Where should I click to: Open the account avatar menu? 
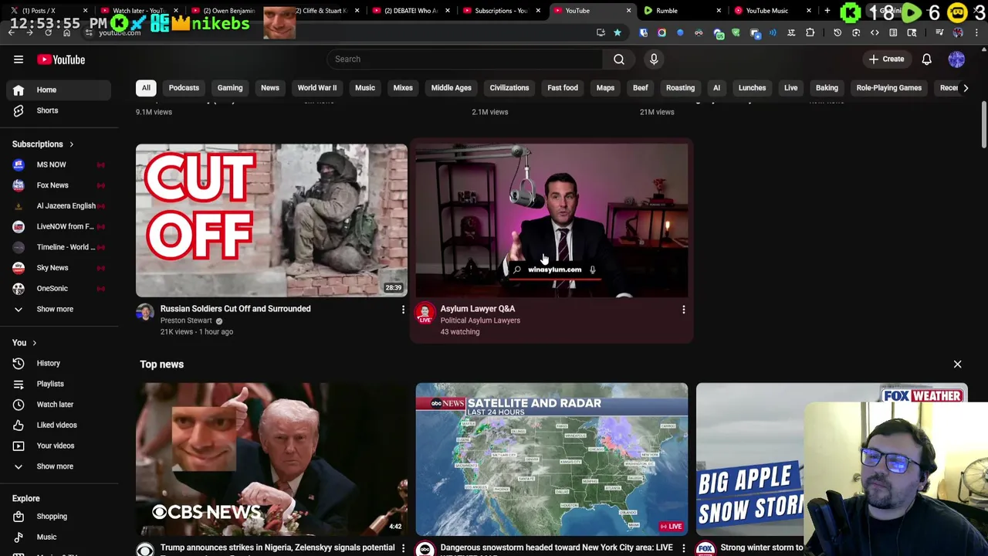tap(956, 59)
